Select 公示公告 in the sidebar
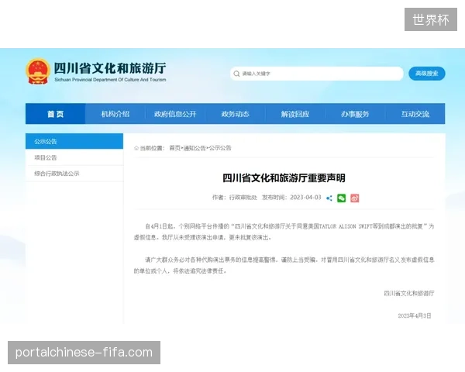Viewport: 465px width, 372px height. tap(74, 142)
